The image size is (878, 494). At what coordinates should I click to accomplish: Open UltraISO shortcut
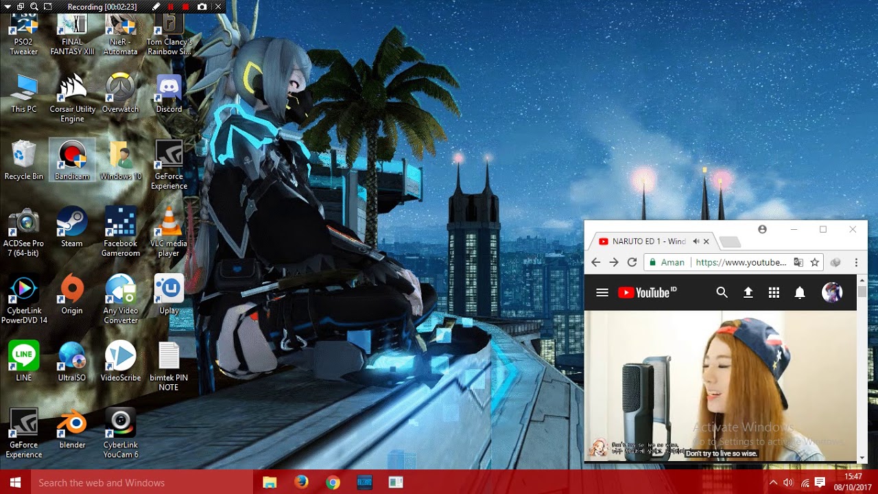click(x=72, y=362)
